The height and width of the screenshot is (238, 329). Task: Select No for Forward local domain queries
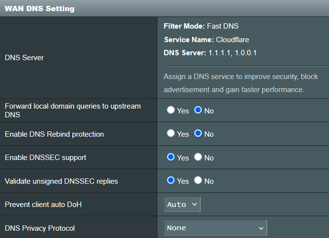[198, 110]
